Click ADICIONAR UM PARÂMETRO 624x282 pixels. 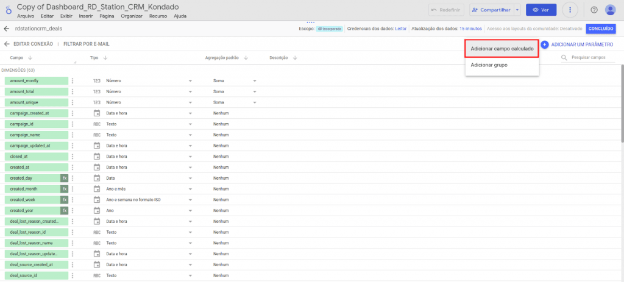[577, 45]
